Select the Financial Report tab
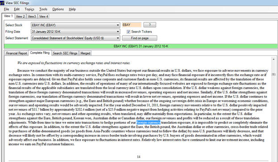 17,53
